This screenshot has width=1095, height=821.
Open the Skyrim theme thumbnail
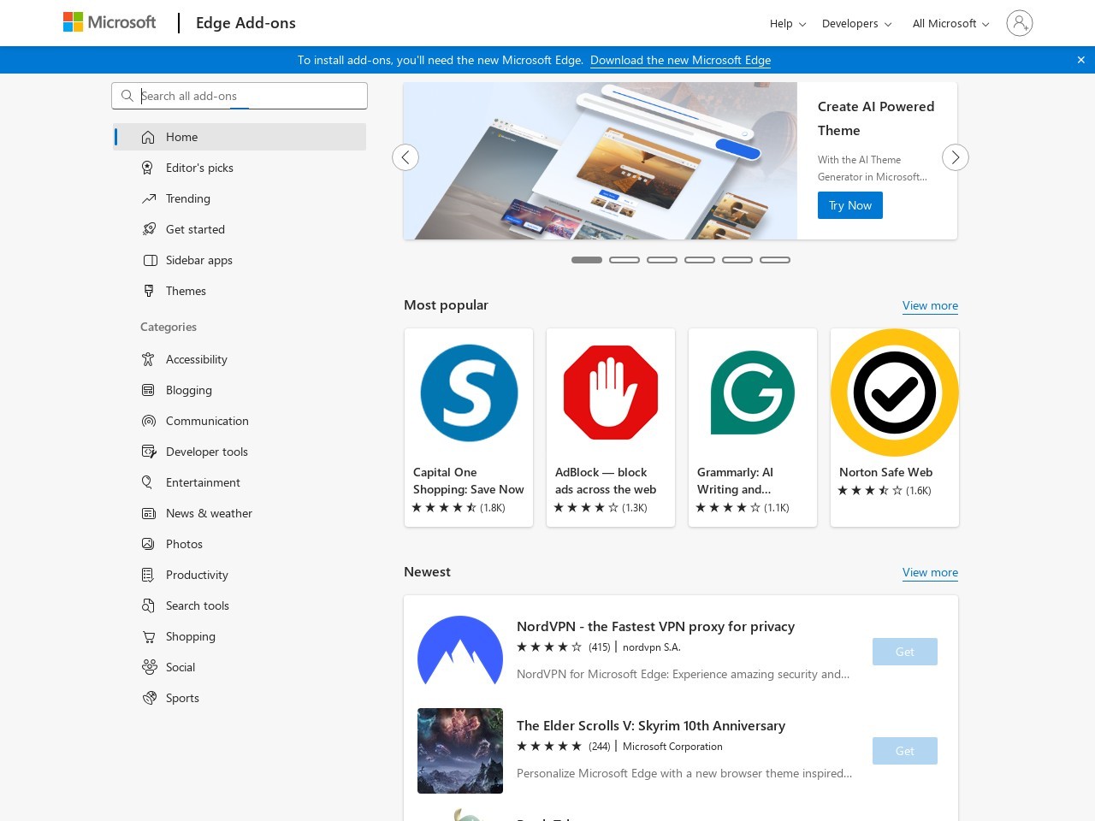pos(460,751)
